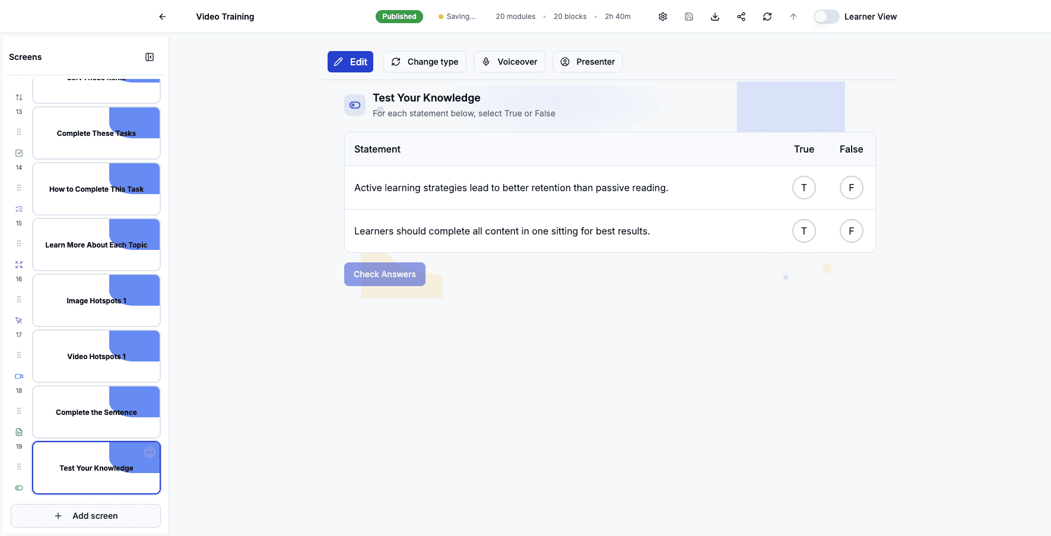Click the toggle icon beside Test Your Knowledge screen

point(18,487)
